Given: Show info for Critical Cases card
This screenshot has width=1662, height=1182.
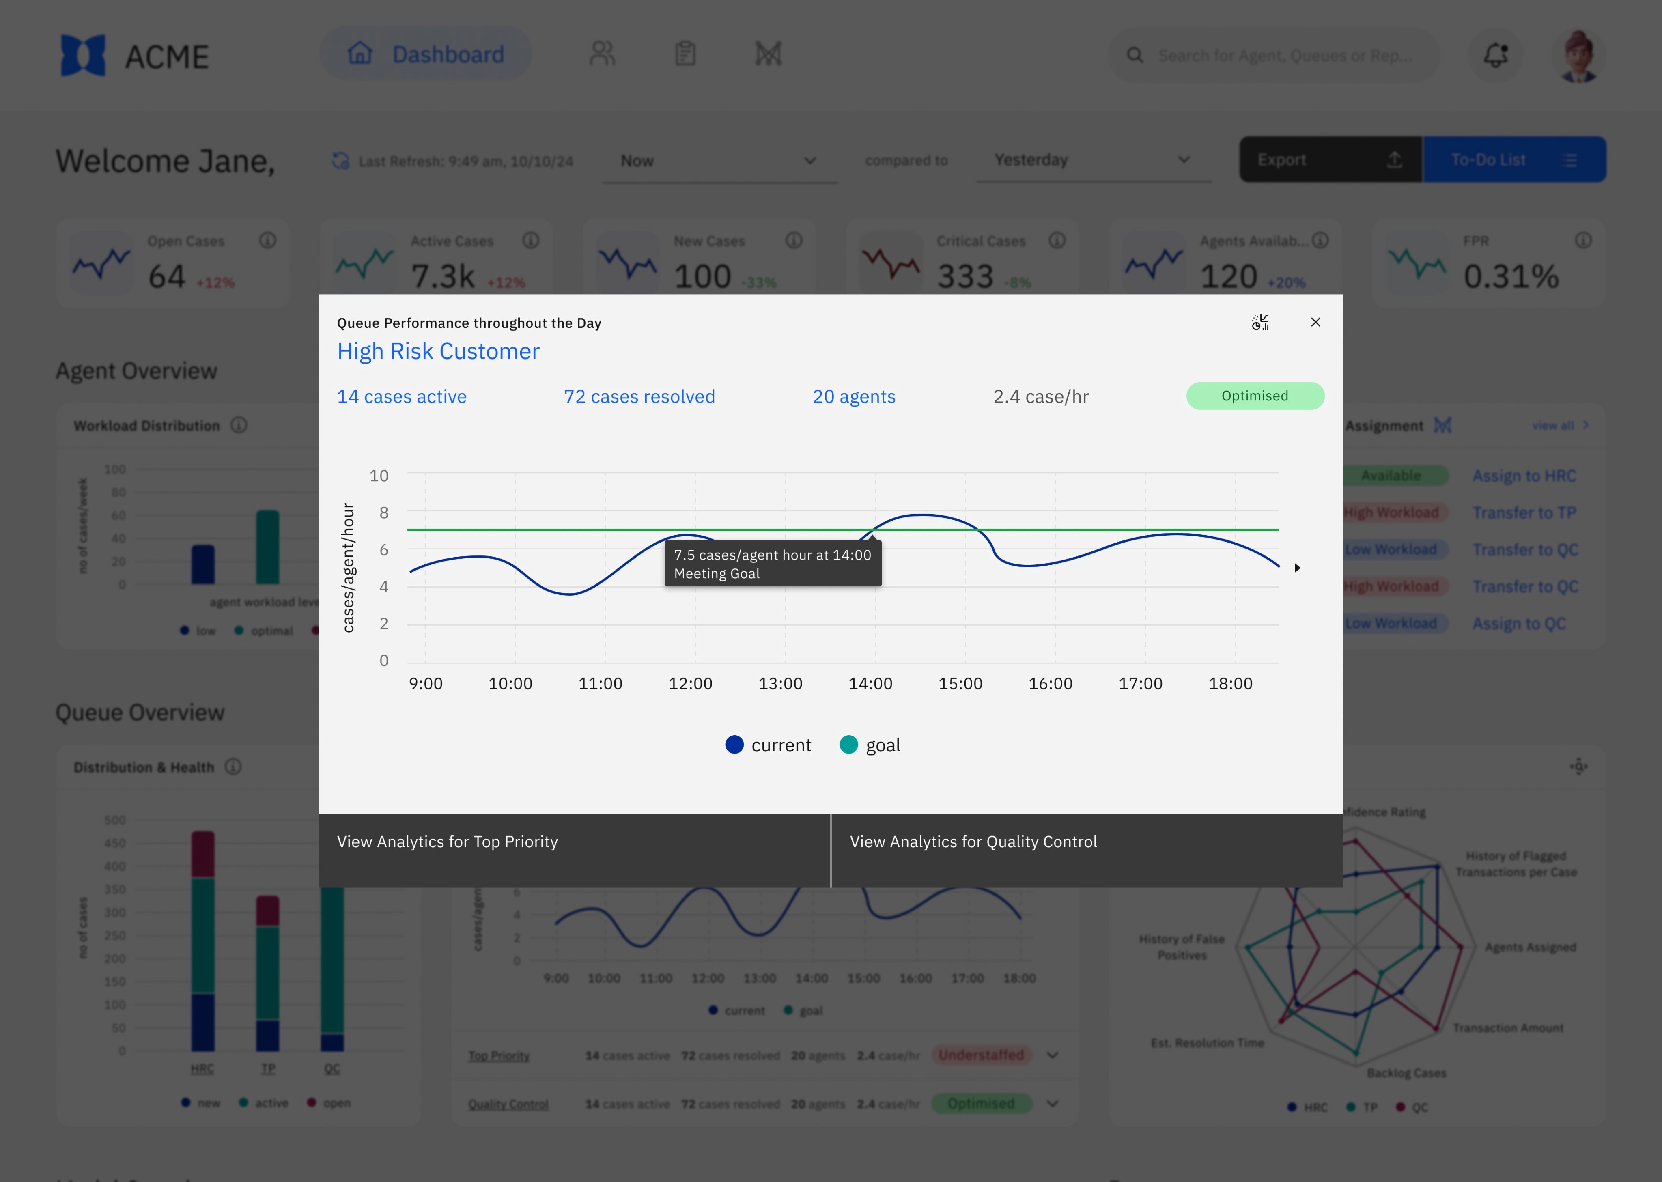Looking at the screenshot, I should 1057,240.
